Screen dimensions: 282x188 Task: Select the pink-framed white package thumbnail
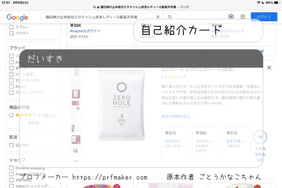click(76, 94)
